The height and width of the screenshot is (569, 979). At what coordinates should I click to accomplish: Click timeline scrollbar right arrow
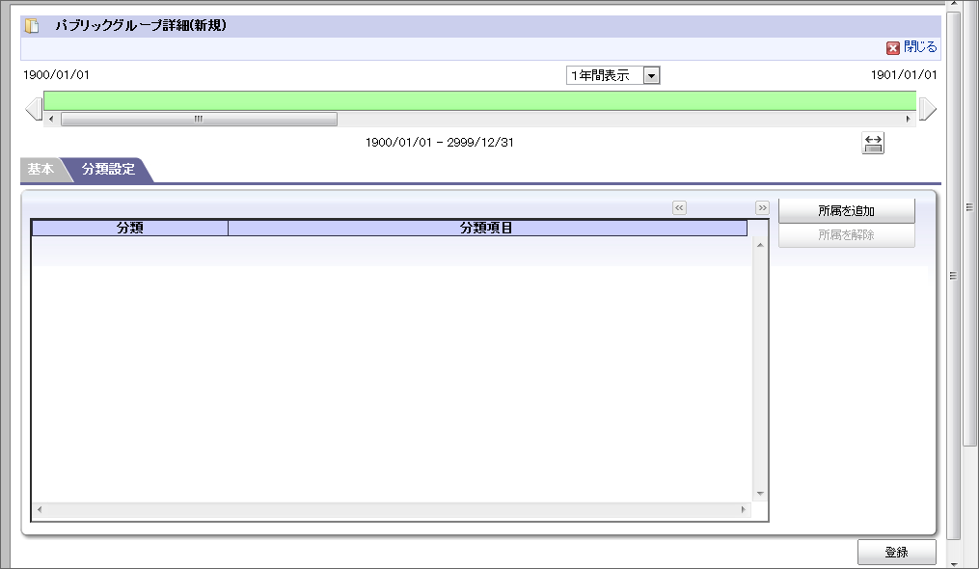[x=908, y=119]
